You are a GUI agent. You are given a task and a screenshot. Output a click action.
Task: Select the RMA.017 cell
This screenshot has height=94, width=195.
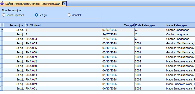(x=64, y=79)
